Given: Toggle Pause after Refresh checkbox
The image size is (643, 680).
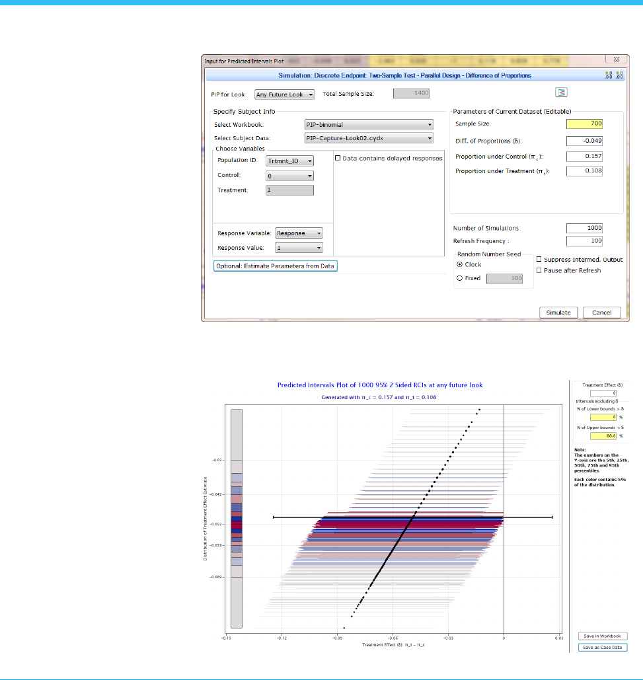Looking at the screenshot, I should click(539, 270).
